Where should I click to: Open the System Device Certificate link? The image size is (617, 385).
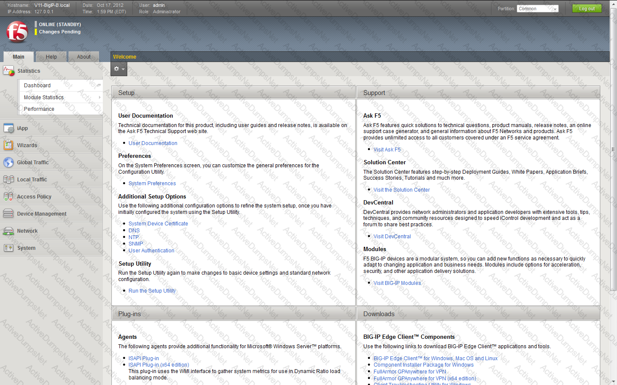[158, 224]
